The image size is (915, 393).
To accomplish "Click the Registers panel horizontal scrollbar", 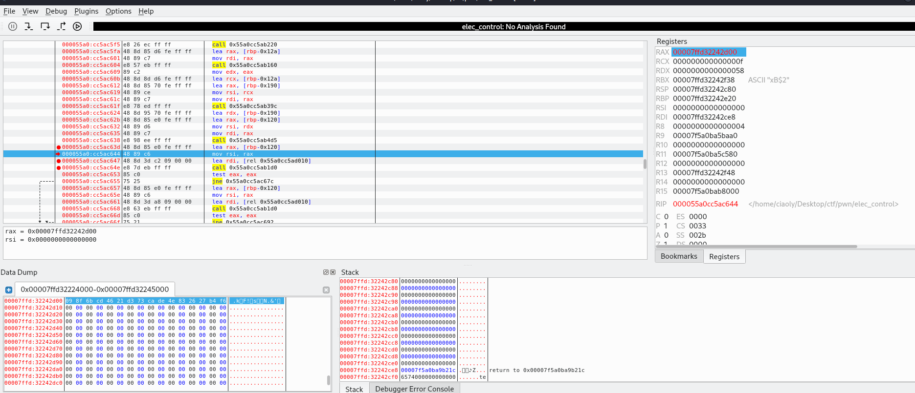I will (756, 246).
